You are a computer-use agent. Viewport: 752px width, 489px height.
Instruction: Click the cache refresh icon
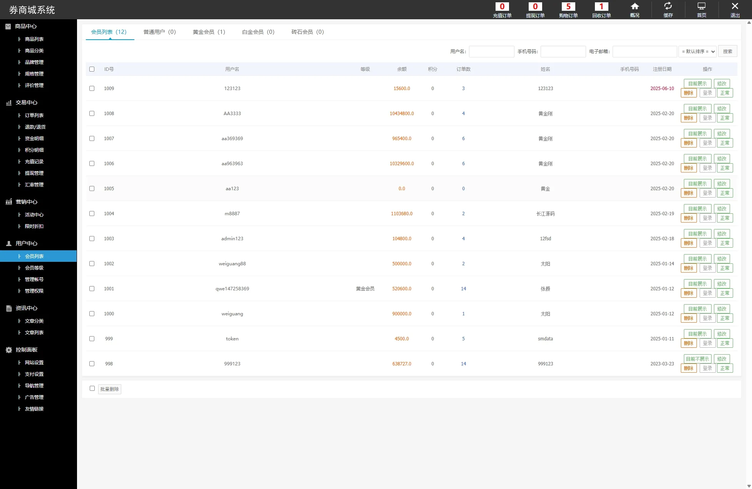click(x=668, y=7)
